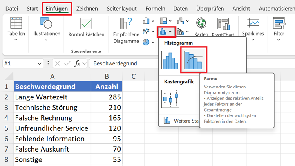Click the insert function fx button
This screenshot has height=166, width=295.
[77, 63]
